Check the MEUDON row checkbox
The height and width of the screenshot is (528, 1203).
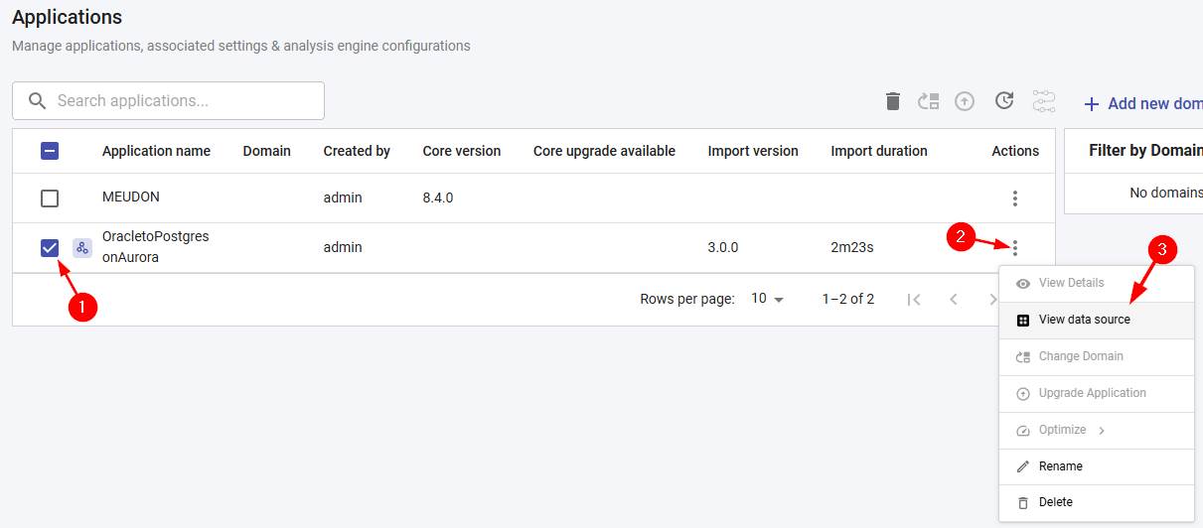coord(50,198)
